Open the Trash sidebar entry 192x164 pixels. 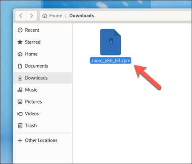click(43, 126)
